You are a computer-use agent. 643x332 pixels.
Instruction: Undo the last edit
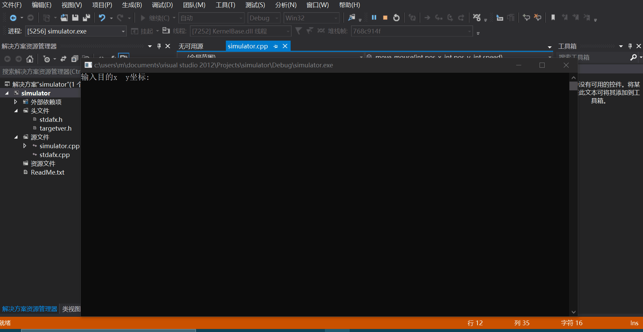coord(102,18)
